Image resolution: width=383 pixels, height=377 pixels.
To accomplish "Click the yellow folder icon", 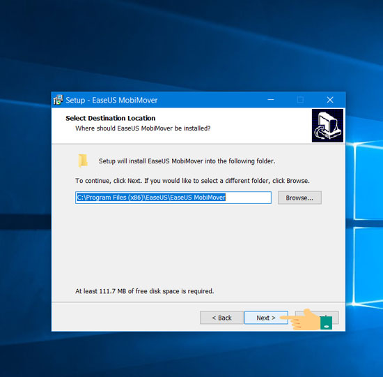I will [x=83, y=161].
